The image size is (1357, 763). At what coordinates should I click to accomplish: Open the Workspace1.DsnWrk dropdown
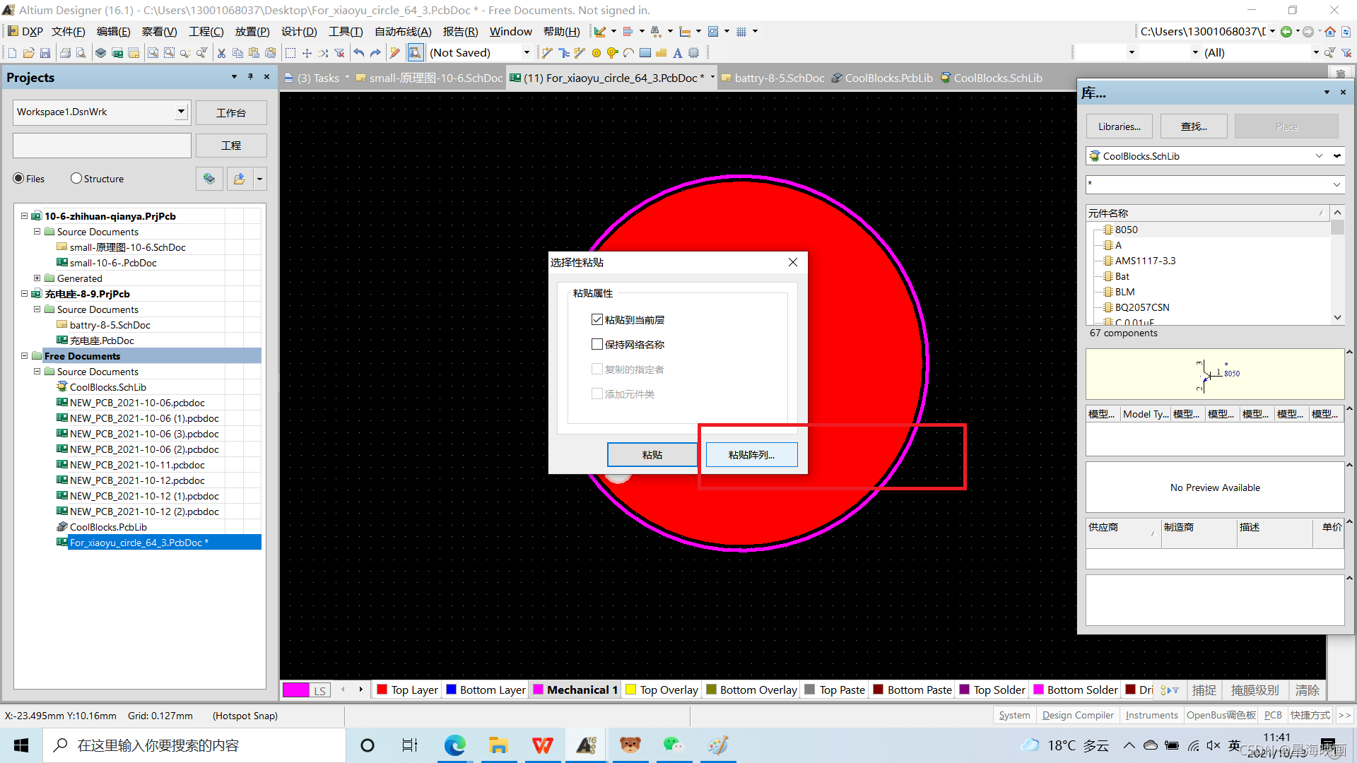181,112
